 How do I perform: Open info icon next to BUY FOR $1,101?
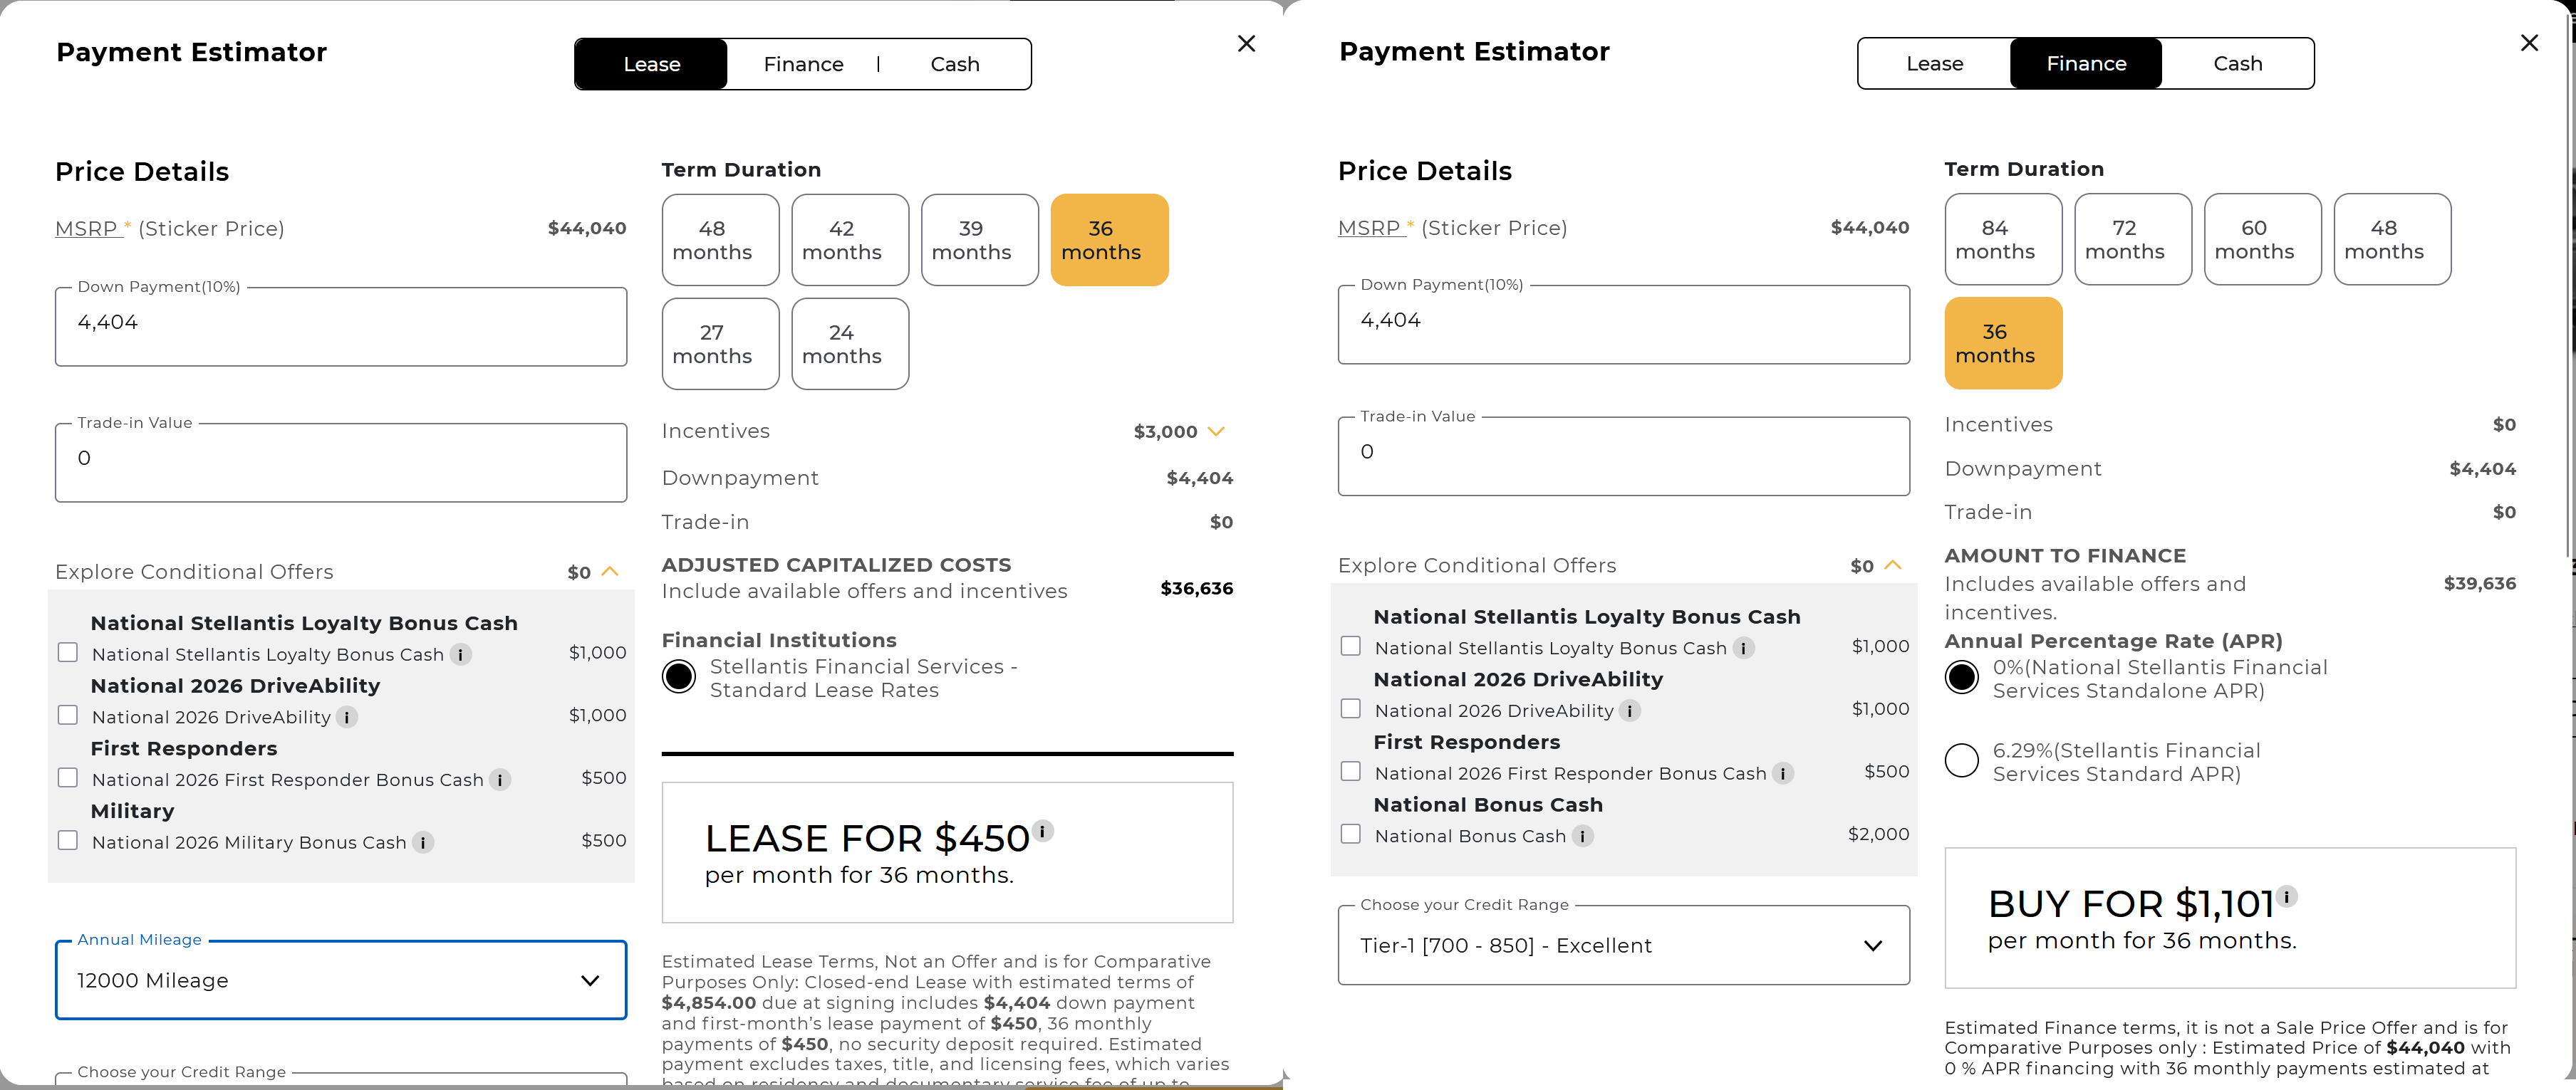(2287, 896)
